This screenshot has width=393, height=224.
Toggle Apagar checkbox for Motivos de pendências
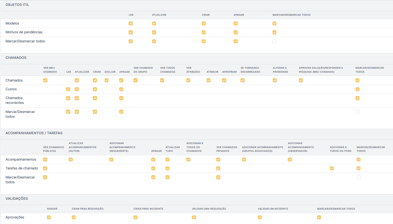[x=235, y=32]
